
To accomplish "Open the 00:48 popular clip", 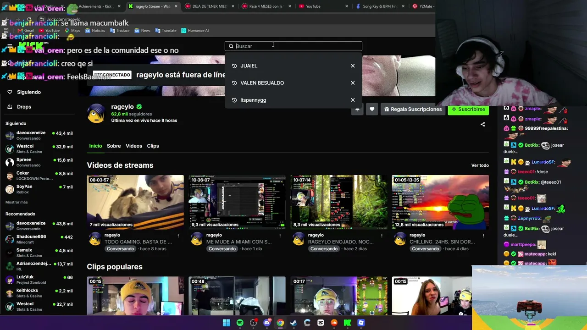I will [x=237, y=296].
